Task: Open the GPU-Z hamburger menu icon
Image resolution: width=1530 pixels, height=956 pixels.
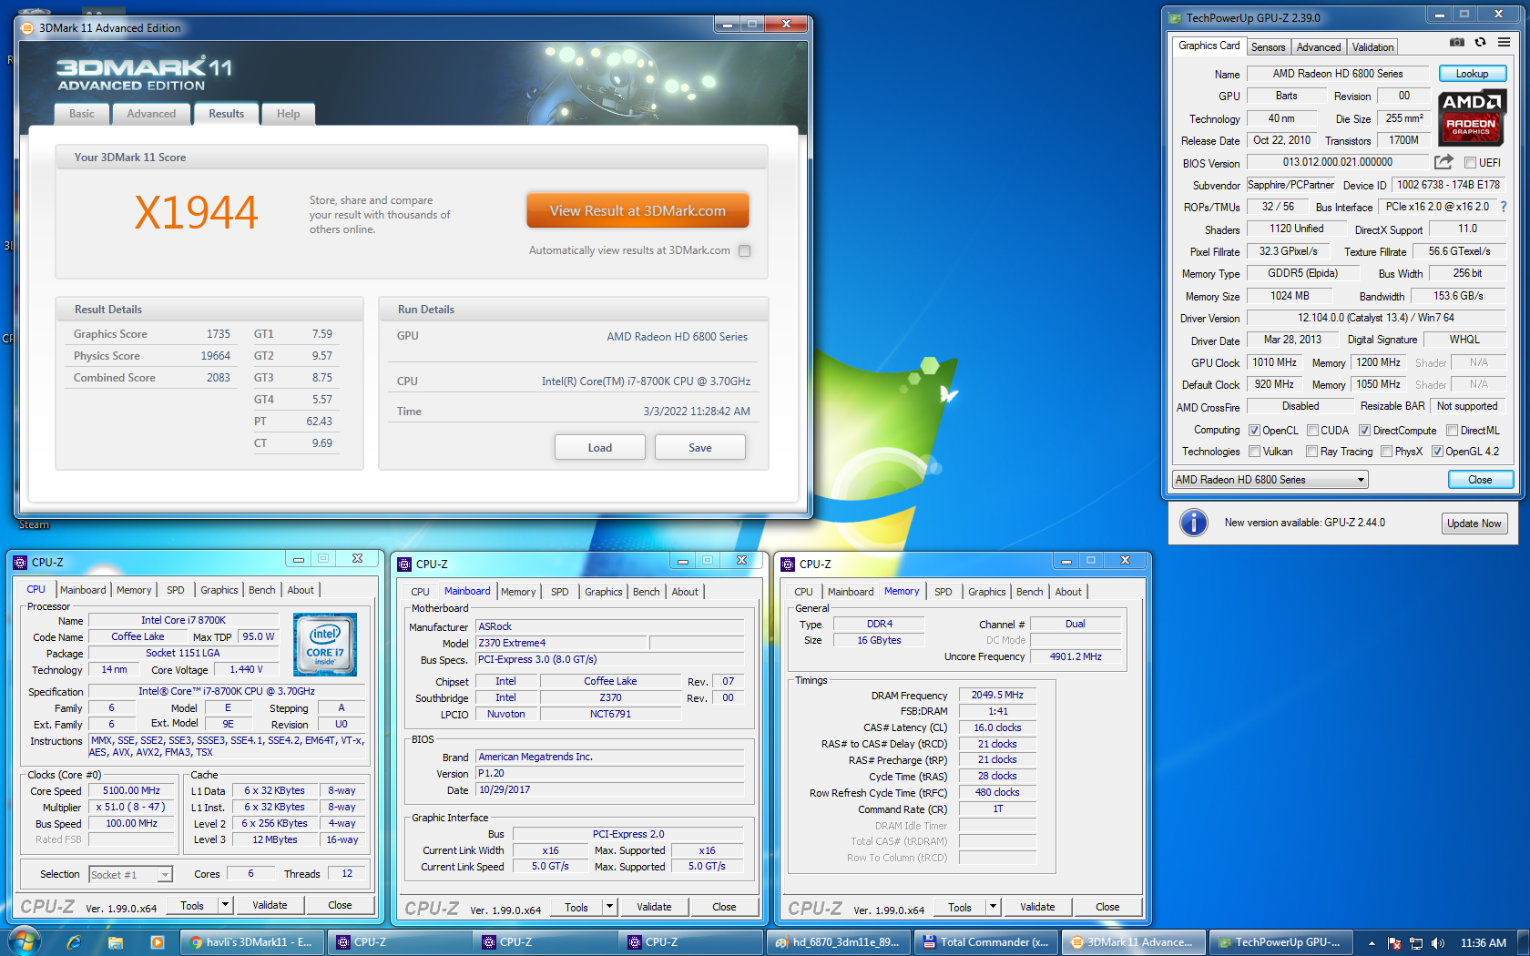Action: (1504, 42)
